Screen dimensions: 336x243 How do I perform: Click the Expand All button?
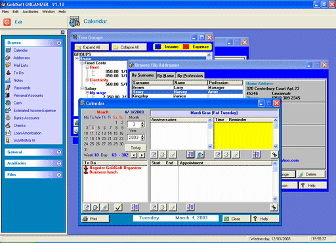click(92, 47)
